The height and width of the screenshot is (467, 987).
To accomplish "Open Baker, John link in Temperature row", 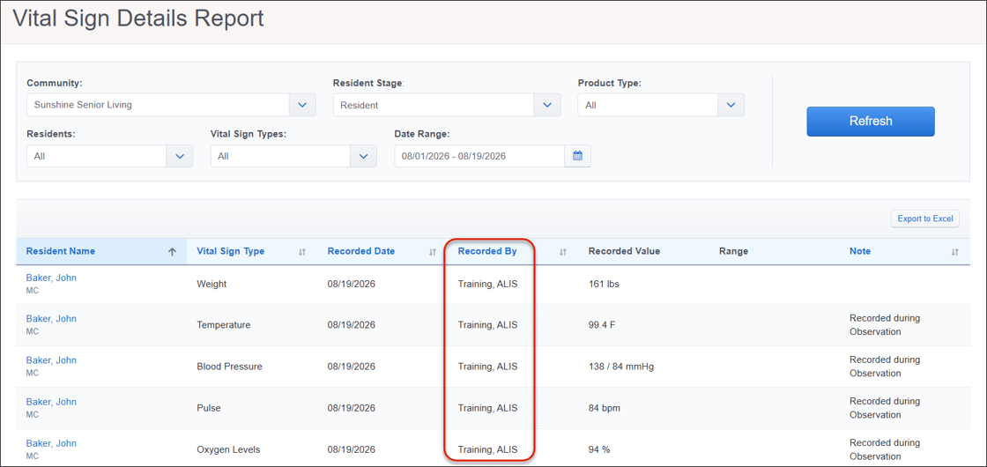I will point(51,319).
